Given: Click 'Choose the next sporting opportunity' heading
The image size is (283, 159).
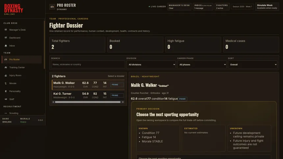Looking at the screenshot, I should [x=167, y=114].
